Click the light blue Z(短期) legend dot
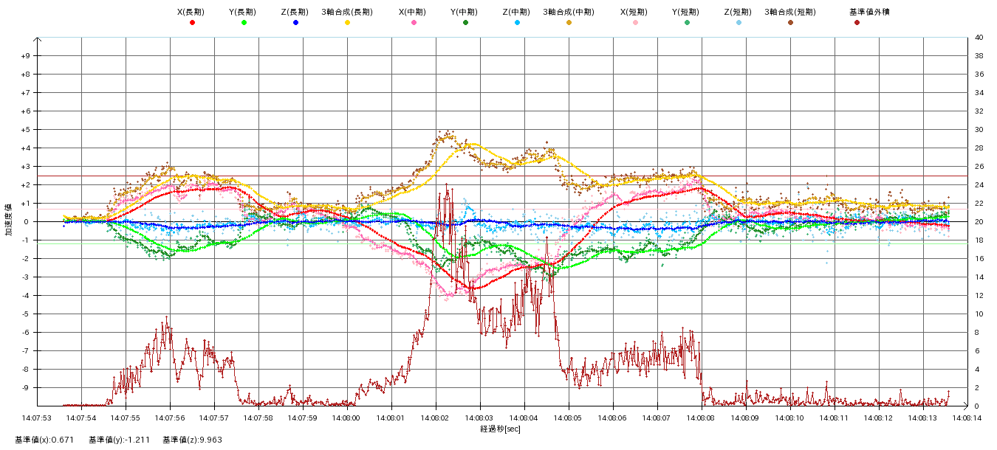The width and height of the screenshot is (997, 450). point(739,23)
